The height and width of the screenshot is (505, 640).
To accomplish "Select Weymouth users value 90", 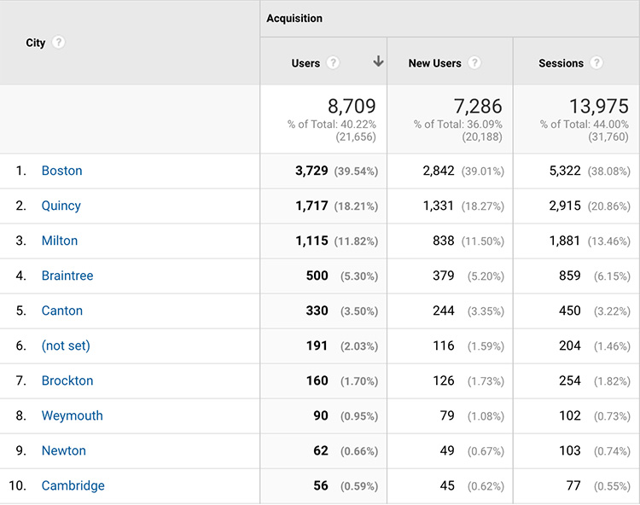I will pos(321,415).
